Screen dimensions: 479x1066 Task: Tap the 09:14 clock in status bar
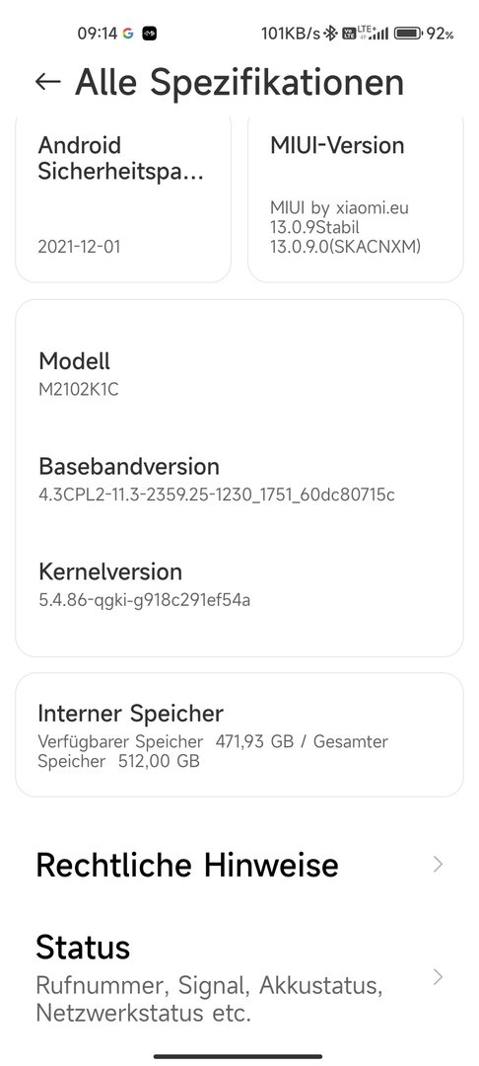pos(97,34)
